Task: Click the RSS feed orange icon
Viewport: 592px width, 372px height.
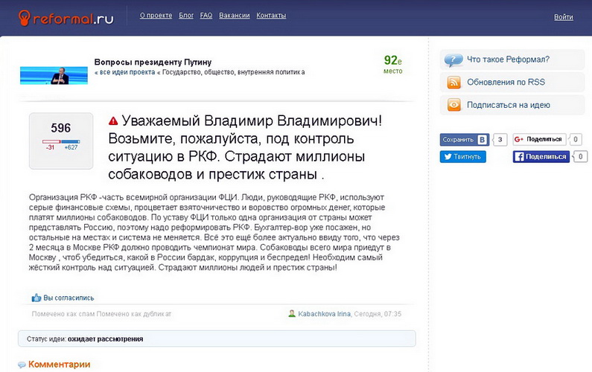Action: click(x=453, y=83)
